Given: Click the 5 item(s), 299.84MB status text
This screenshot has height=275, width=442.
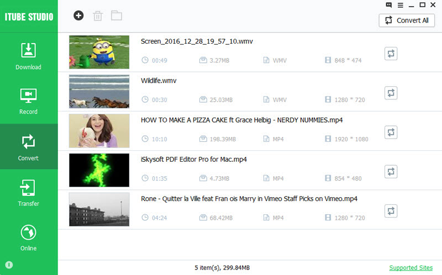Looking at the screenshot, I should click(x=222, y=268).
